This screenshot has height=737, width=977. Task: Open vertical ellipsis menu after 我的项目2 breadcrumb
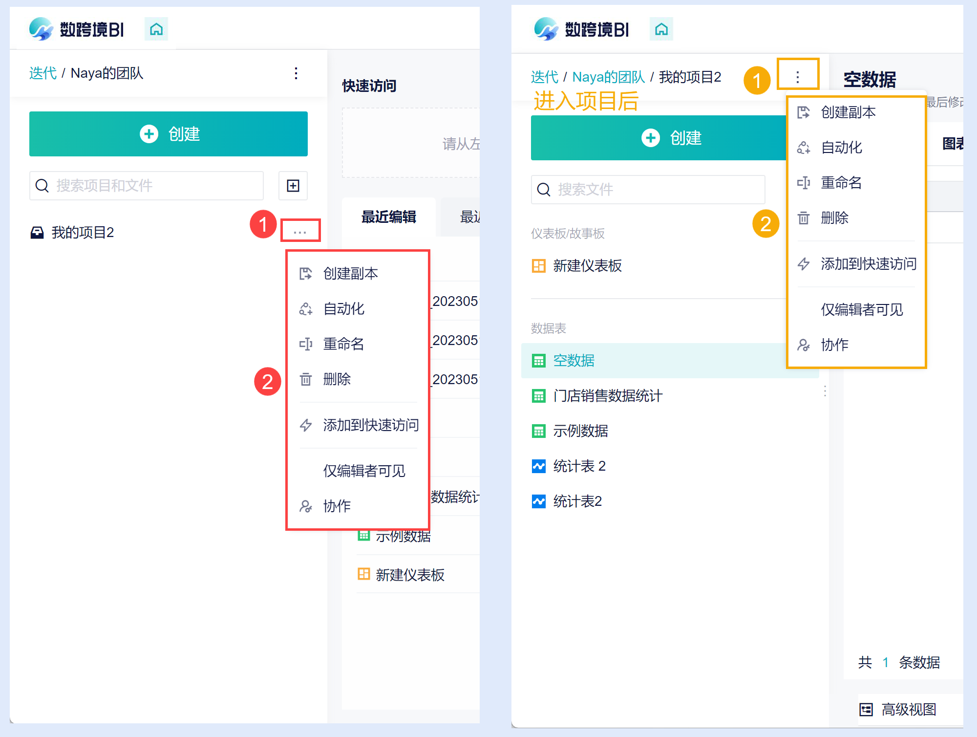point(797,77)
